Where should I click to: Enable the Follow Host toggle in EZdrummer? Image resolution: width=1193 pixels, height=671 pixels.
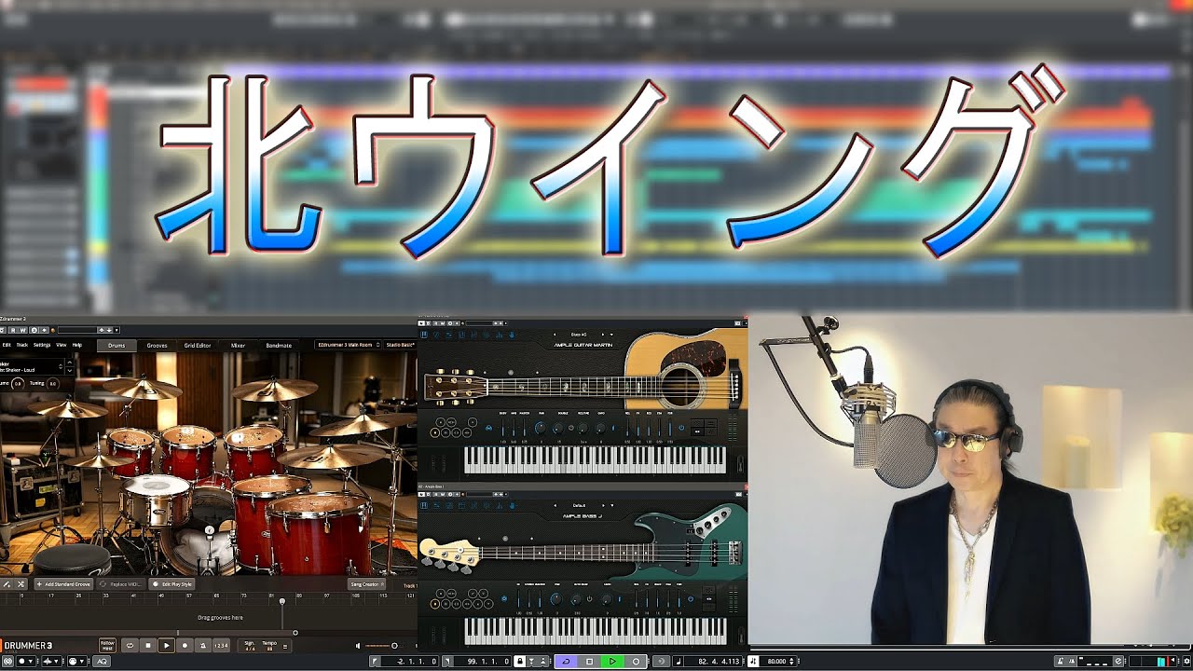coord(108,646)
